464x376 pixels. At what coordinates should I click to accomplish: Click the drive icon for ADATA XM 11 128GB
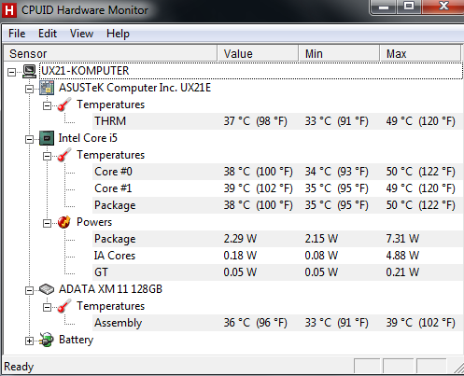click(47, 289)
